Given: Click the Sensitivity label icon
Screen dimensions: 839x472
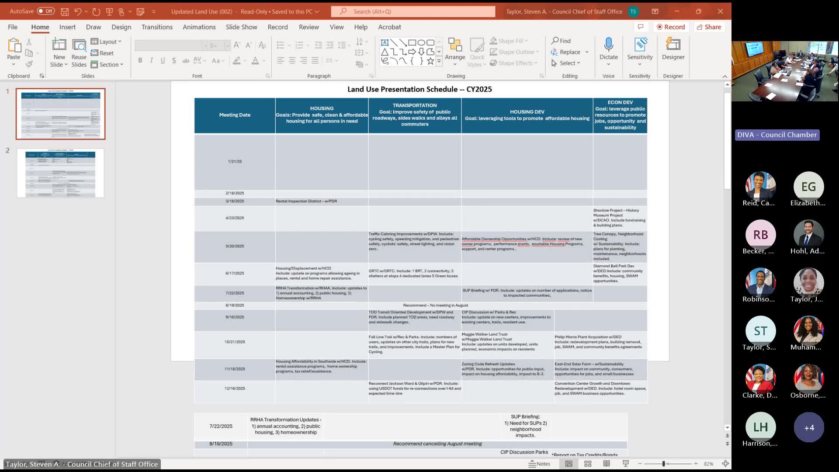Looking at the screenshot, I should click(640, 45).
